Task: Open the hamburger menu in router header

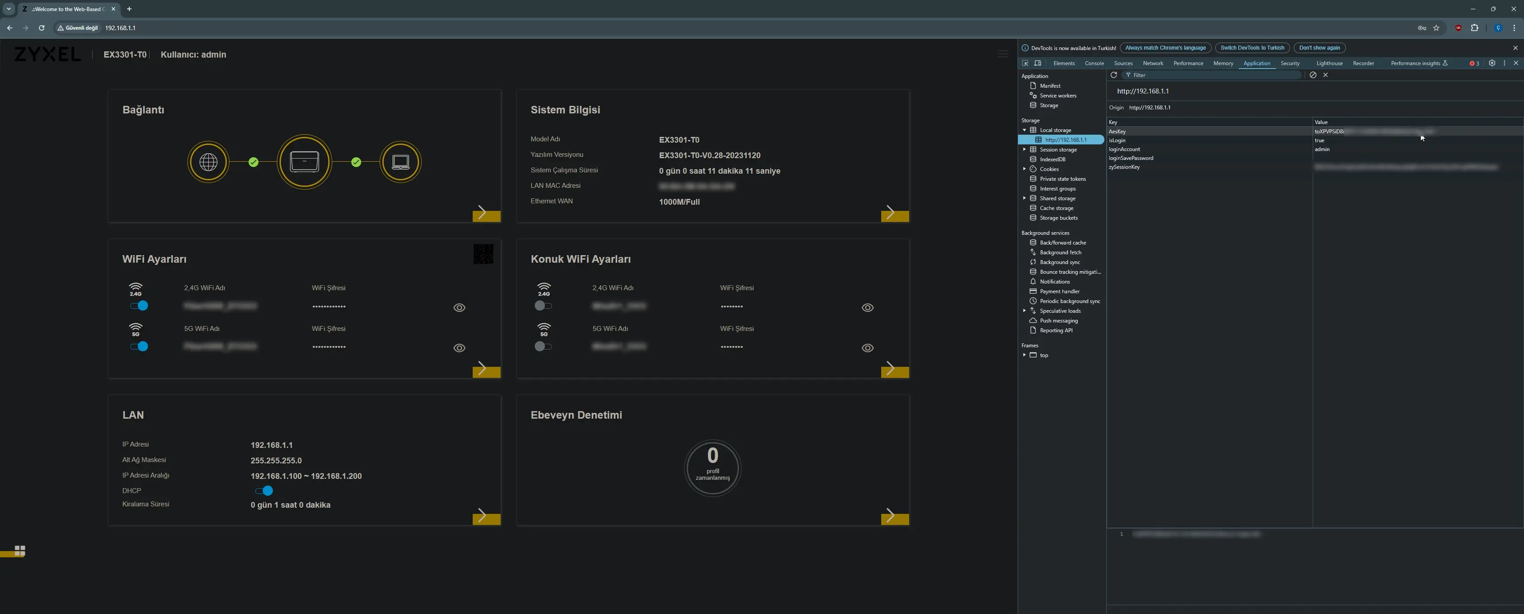Action: (x=1003, y=54)
